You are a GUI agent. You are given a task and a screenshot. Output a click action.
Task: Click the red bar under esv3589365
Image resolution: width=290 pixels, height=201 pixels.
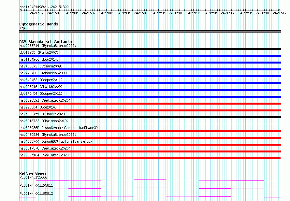(x=150, y=131)
